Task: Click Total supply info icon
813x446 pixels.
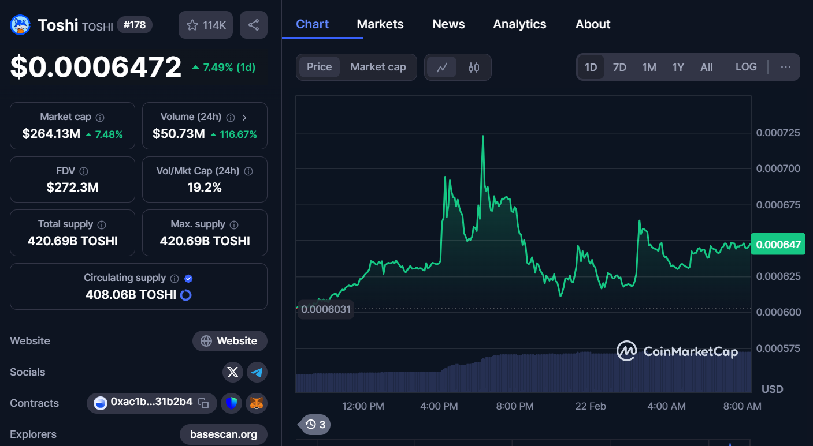Action: click(x=102, y=224)
